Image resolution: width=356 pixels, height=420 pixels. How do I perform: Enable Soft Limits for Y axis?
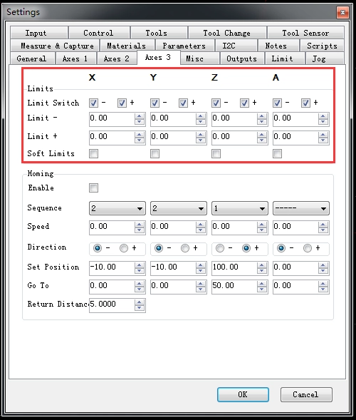coord(155,154)
